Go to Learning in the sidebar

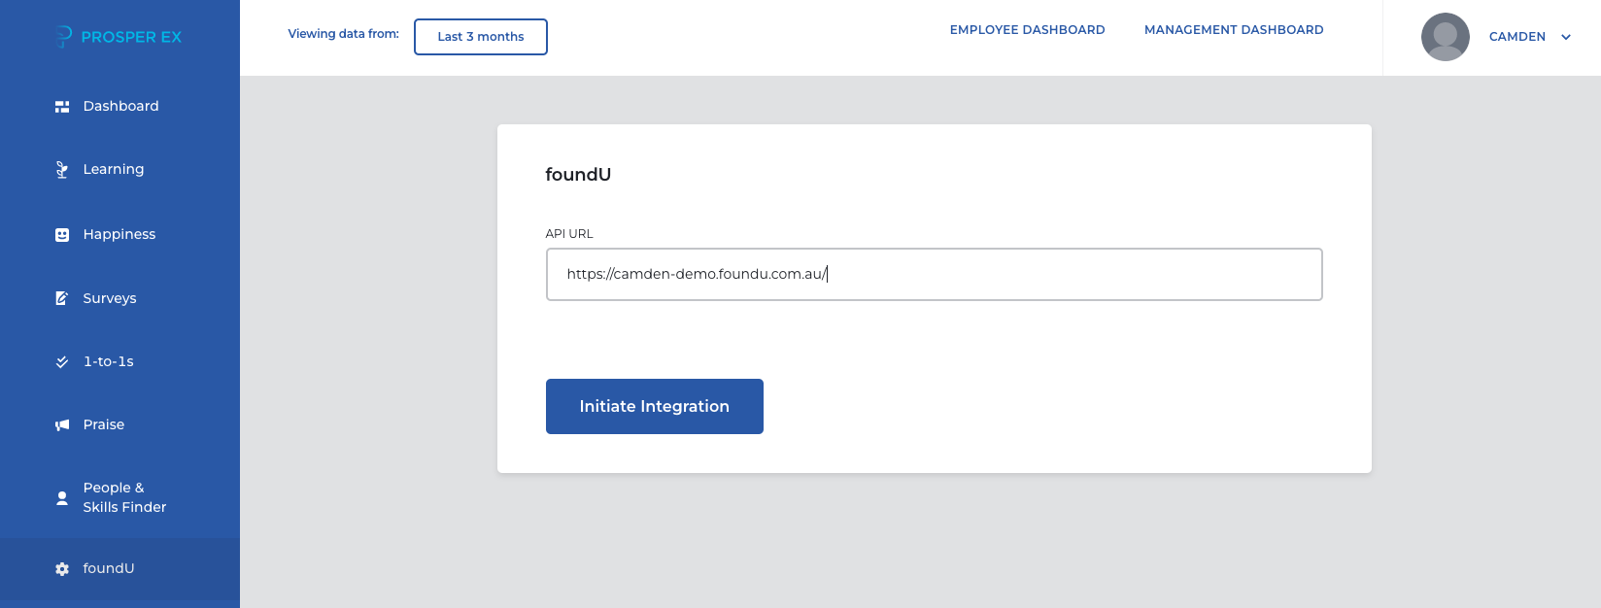tap(114, 169)
